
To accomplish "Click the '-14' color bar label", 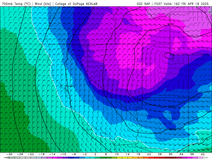I will (52, 154).
